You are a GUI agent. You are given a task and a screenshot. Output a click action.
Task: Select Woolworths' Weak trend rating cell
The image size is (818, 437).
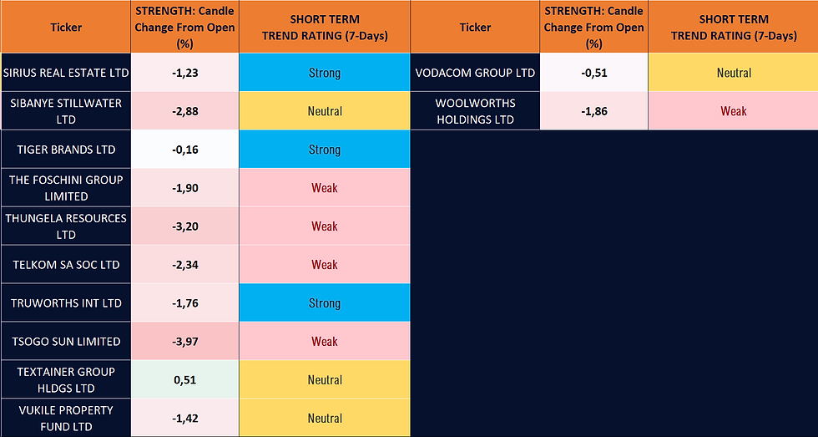tap(733, 111)
